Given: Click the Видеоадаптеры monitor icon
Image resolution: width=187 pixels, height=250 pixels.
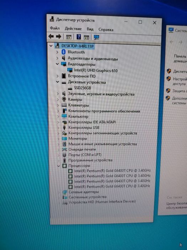Looking at the screenshot, I should coord(64,64).
